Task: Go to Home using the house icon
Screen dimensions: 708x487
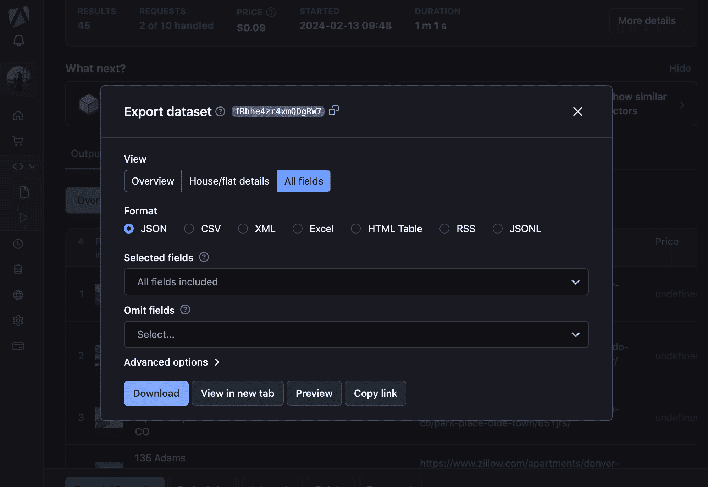Action: pos(18,115)
